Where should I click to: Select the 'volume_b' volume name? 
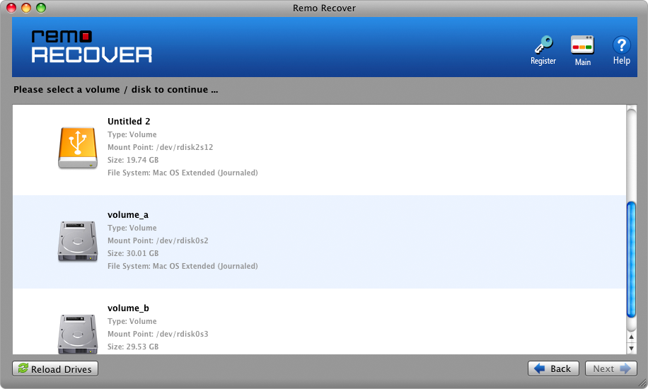point(128,308)
